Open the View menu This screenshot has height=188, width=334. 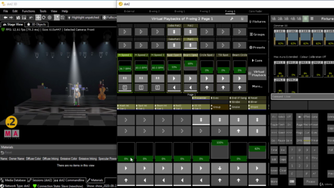coord(54,11)
